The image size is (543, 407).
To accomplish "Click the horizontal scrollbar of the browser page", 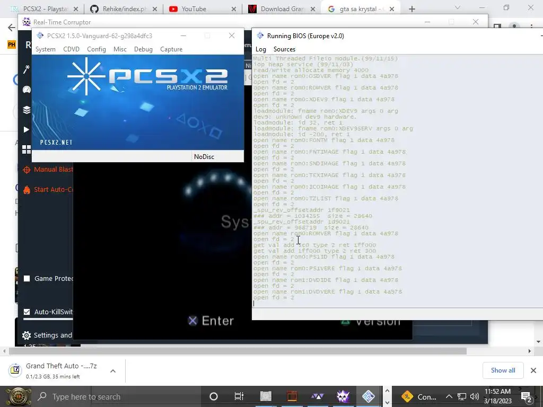I will click(x=238, y=351).
